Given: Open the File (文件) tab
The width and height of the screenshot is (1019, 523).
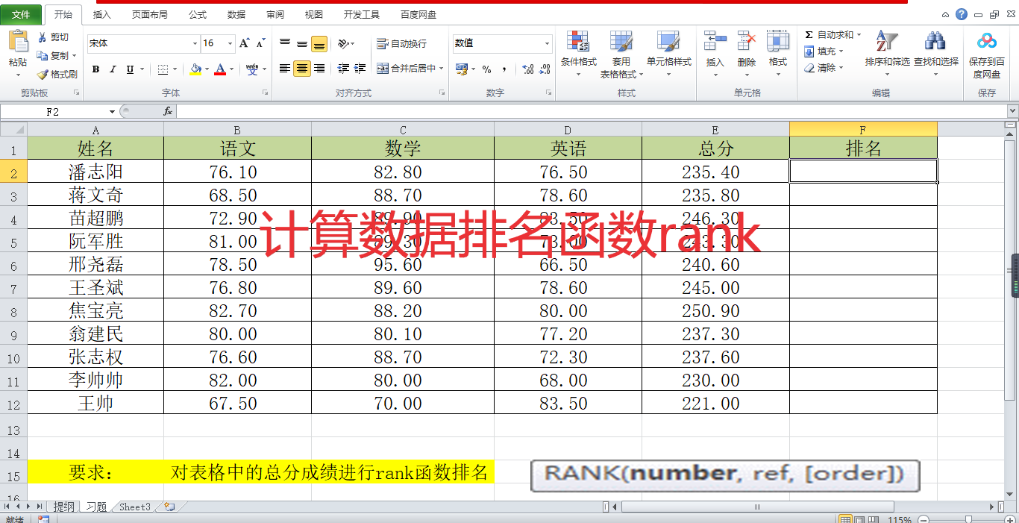Looking at the screenshot, I should point(21,14).
